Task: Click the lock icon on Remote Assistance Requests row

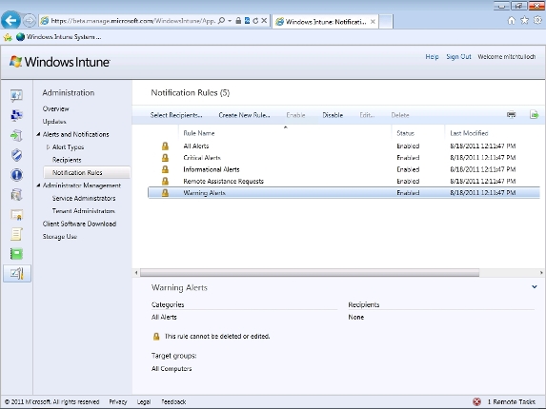Action: [165, 181]
